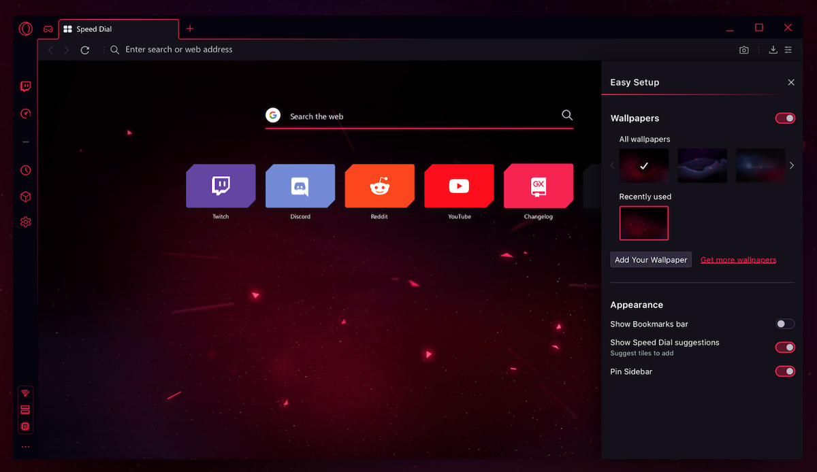Click Add Your Wallpaper button
This screenshot has height=472, width=817.
[651, 260]
